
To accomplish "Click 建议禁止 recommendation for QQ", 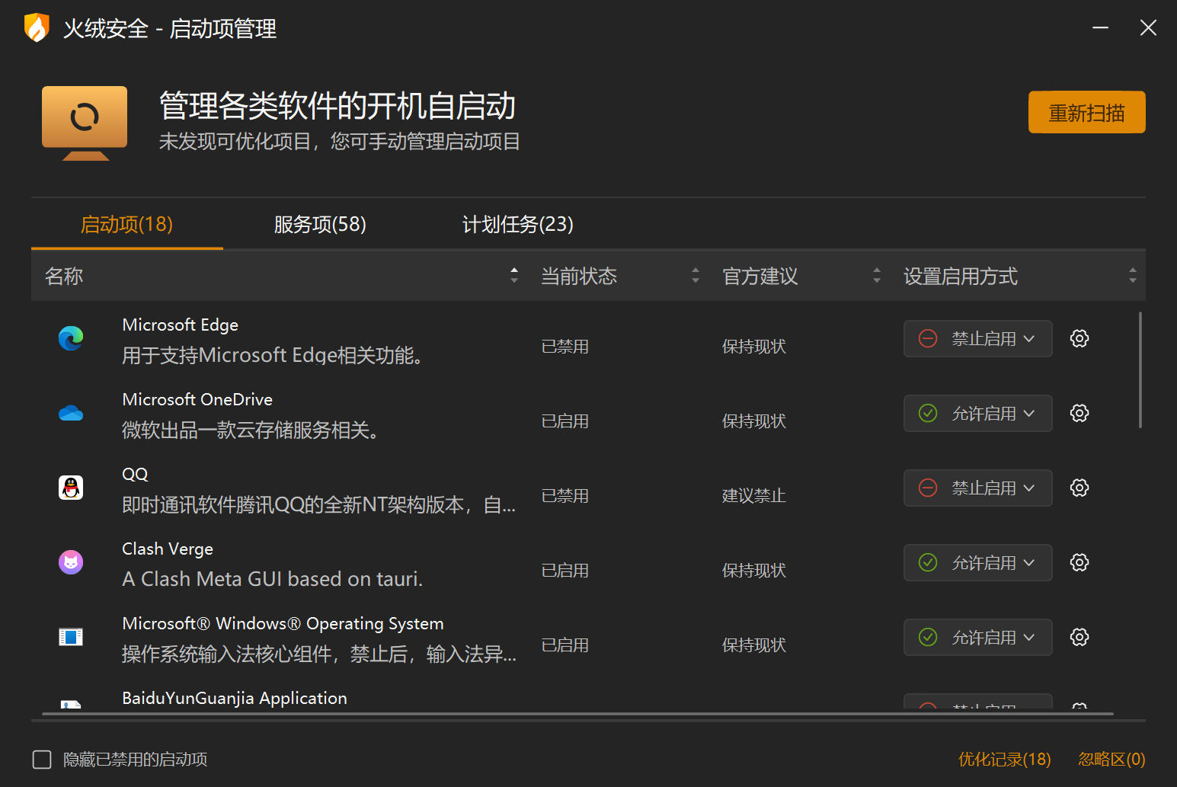I will point(754,496).
